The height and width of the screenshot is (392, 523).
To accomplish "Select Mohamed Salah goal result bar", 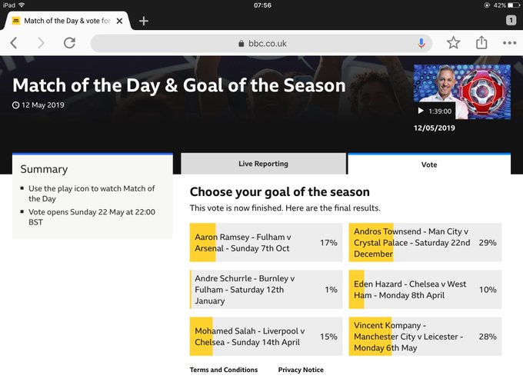I will (x=266, y=337).
